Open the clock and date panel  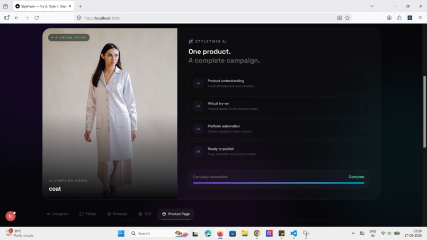click(413, 233)
